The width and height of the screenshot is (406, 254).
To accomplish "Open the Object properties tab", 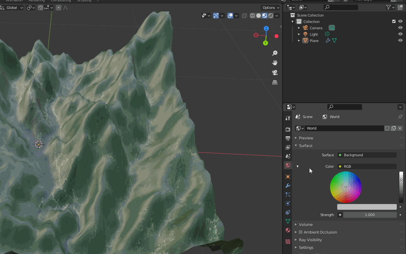I will 288,177.
